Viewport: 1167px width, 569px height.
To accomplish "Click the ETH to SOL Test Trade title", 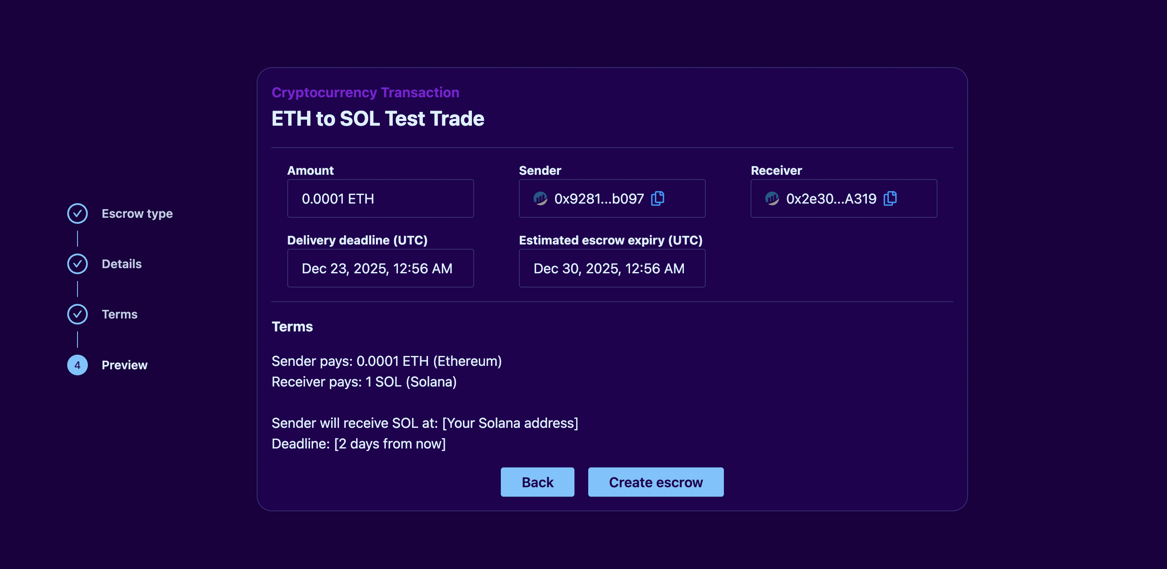I will 377,119.
